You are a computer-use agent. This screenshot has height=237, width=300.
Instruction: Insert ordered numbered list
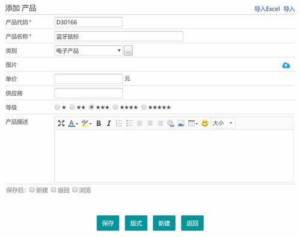[x=119, y=123]
